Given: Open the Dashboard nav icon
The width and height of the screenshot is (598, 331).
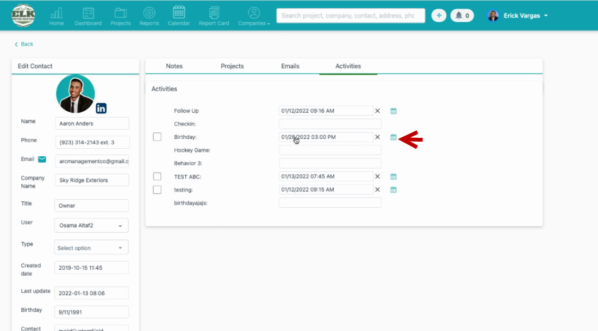Looking at the screenshot, I should point(88,17).
